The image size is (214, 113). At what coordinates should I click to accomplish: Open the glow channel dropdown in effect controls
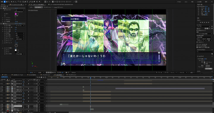tap(20, 25)
